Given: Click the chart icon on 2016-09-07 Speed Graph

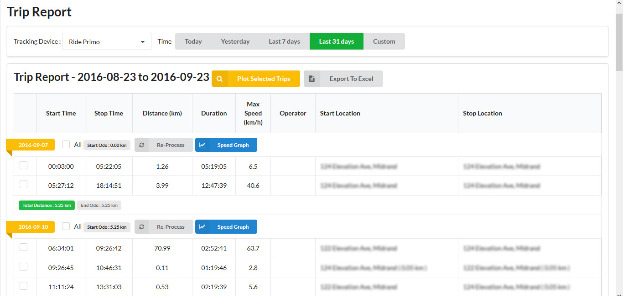Looking at the screenshot, I should 202,145.
